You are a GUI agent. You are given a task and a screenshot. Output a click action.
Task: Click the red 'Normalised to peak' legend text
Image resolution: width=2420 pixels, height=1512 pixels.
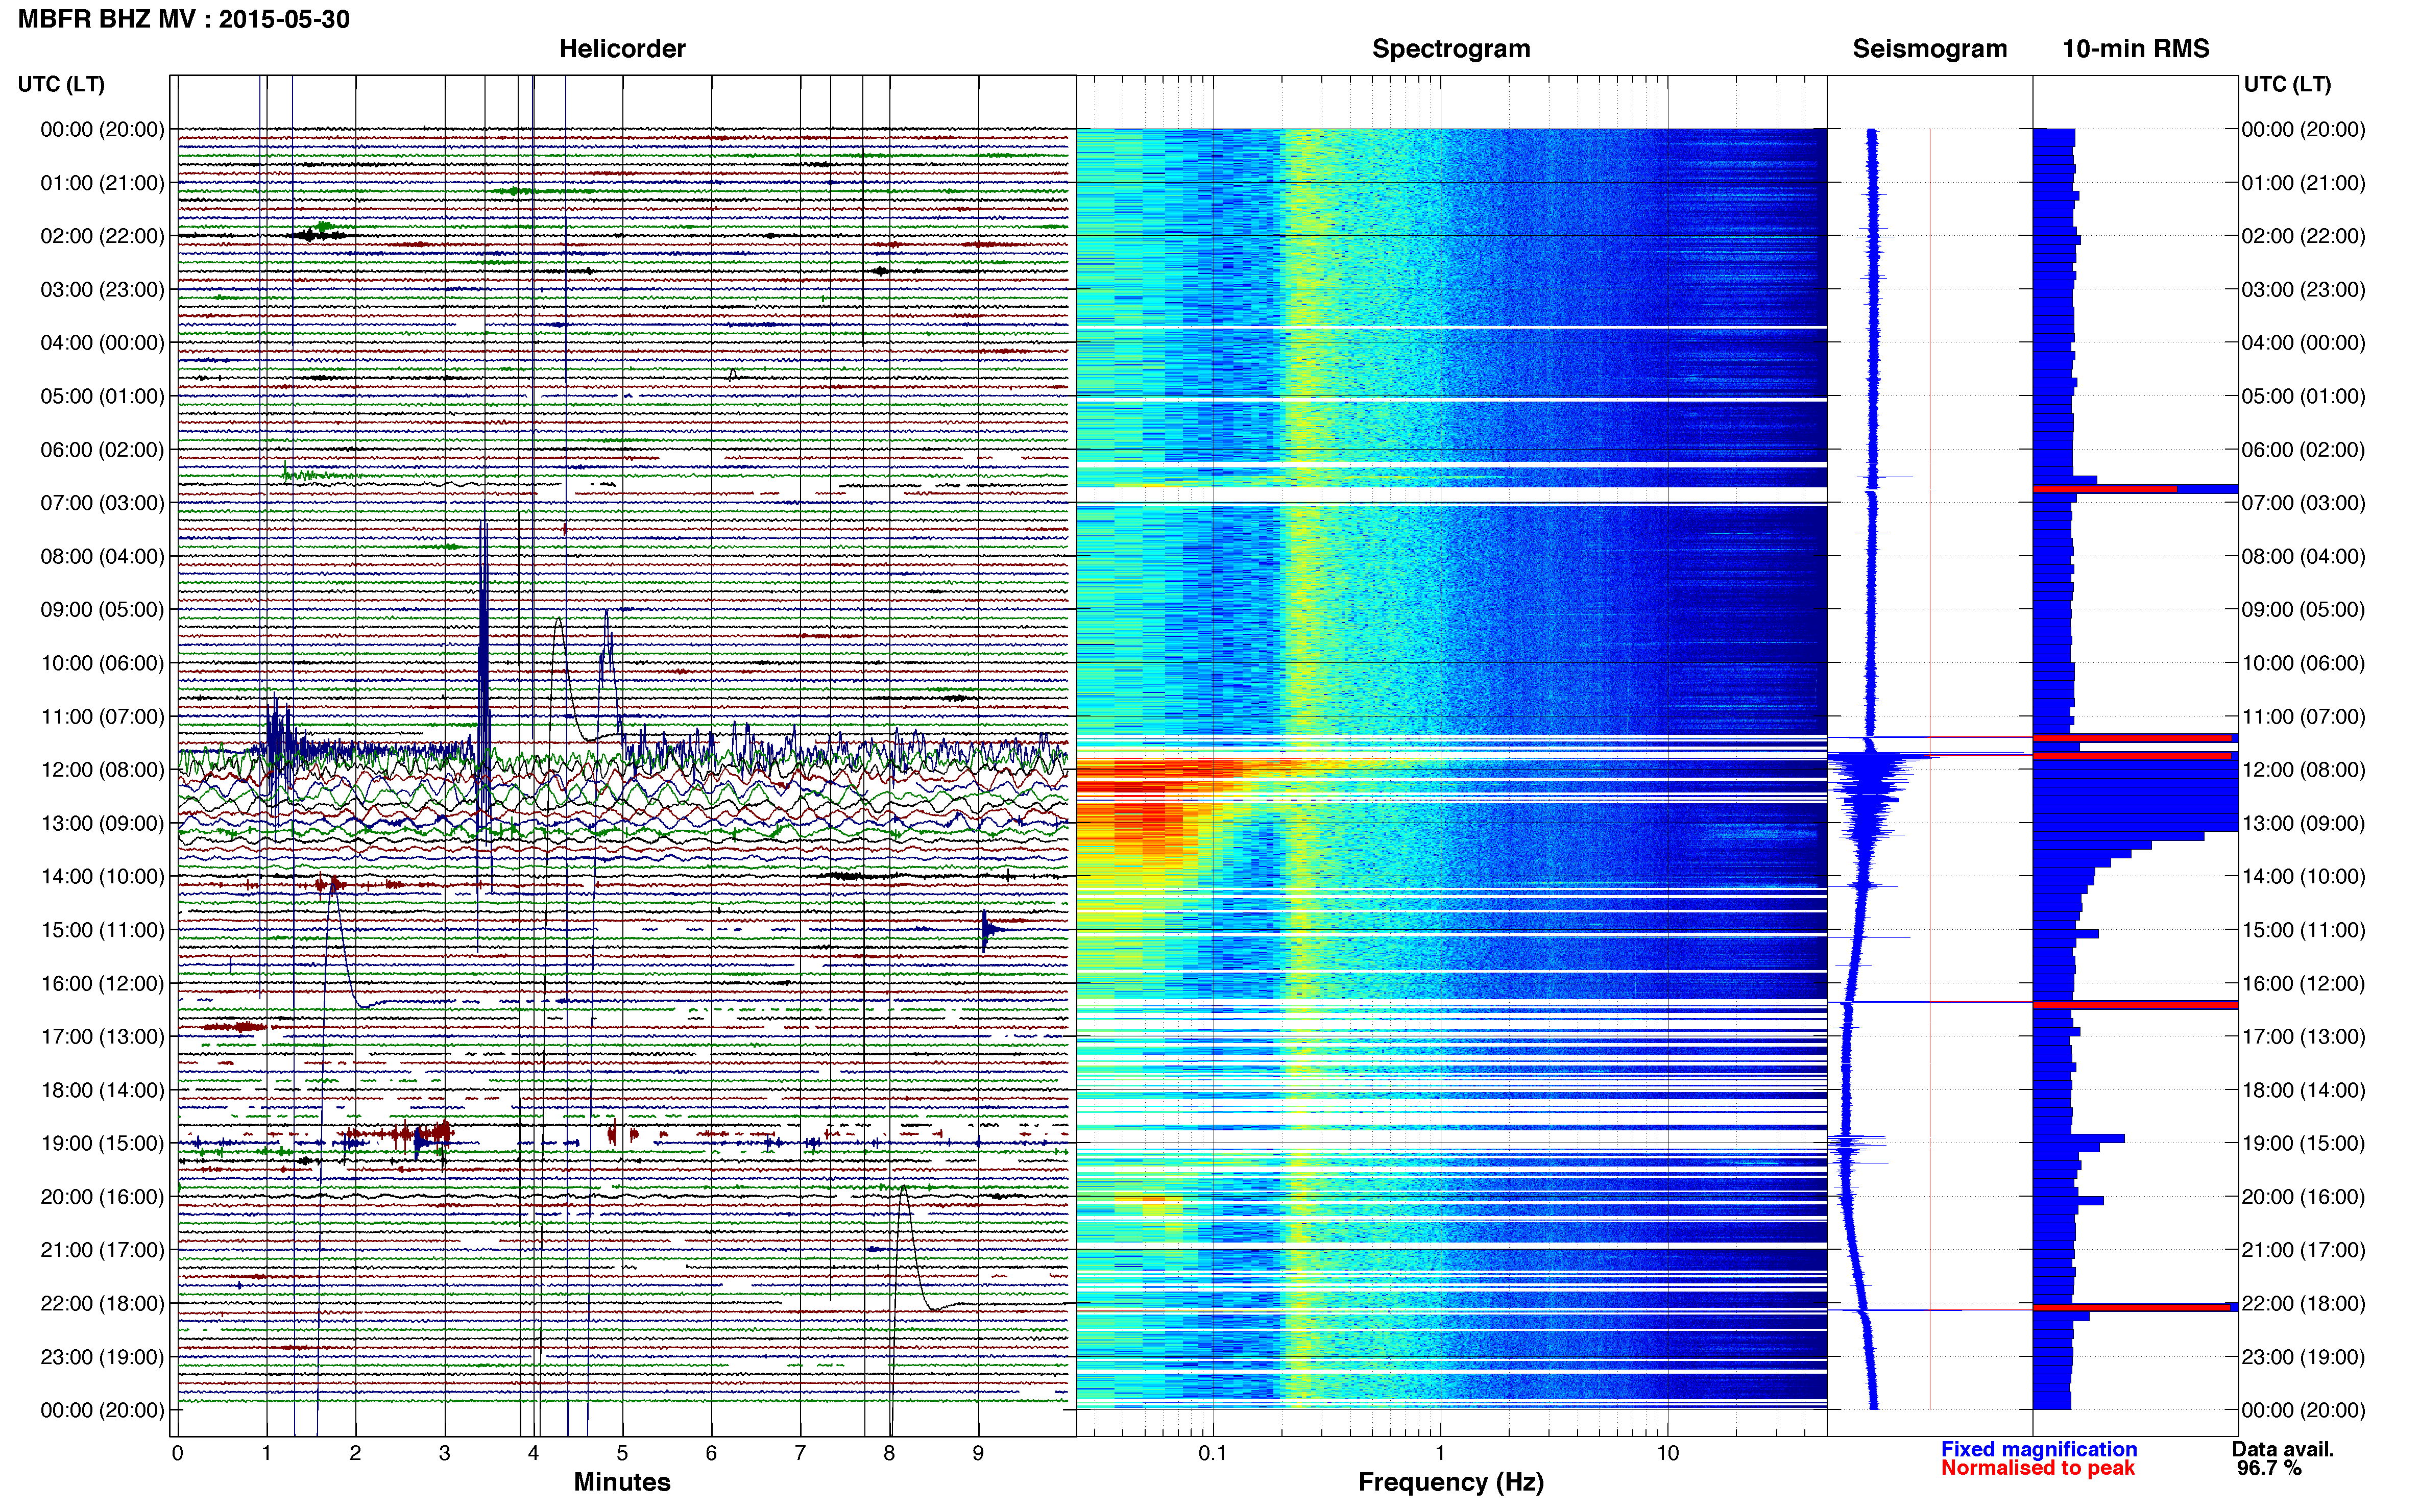pos(2038,1469)
